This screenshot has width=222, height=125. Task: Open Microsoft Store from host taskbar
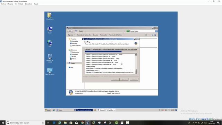click(x=71, y=123)
